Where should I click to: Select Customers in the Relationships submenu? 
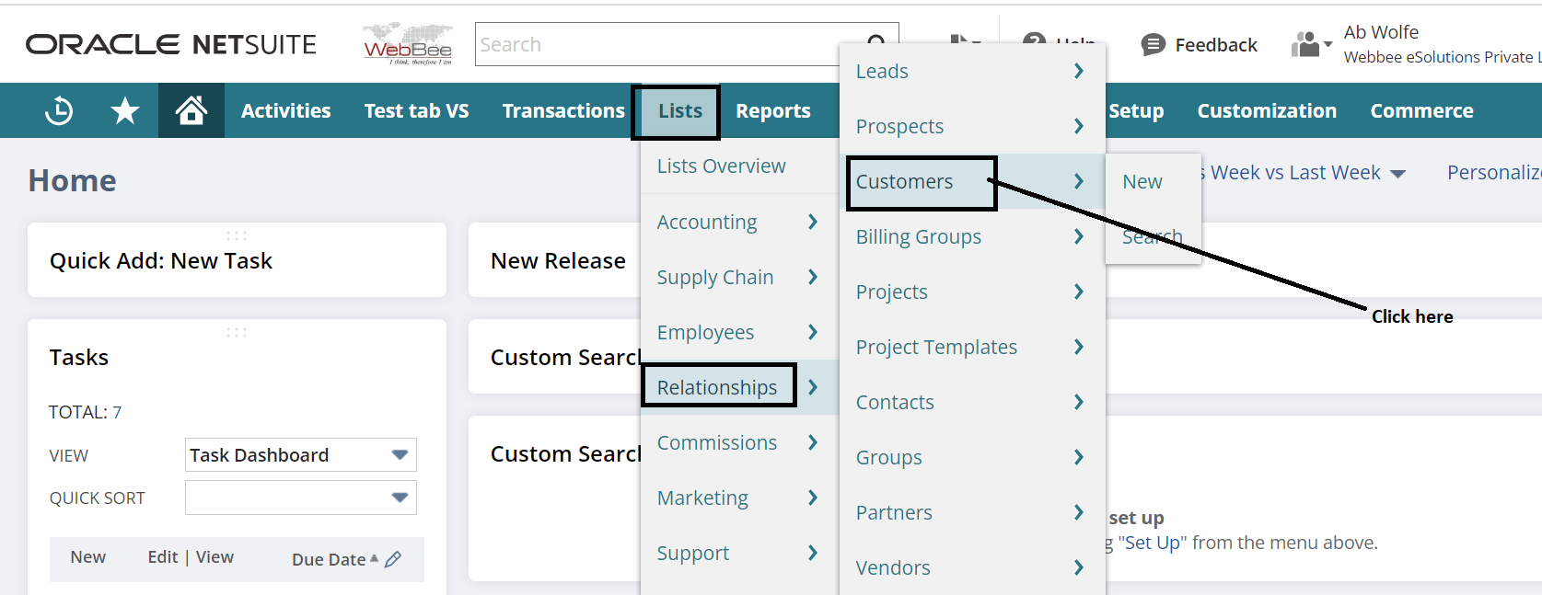point(904,182)
